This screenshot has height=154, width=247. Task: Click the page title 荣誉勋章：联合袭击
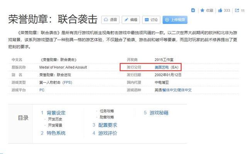[53, 19]
